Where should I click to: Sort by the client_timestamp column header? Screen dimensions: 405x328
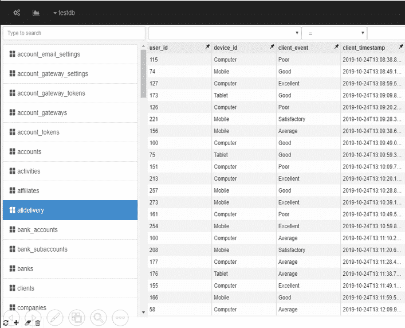pyautogui.click(x=364, y=48)
